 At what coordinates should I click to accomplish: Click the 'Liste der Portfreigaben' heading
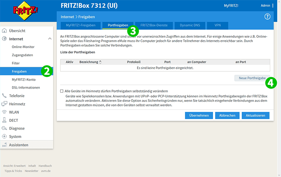(78, 52)
